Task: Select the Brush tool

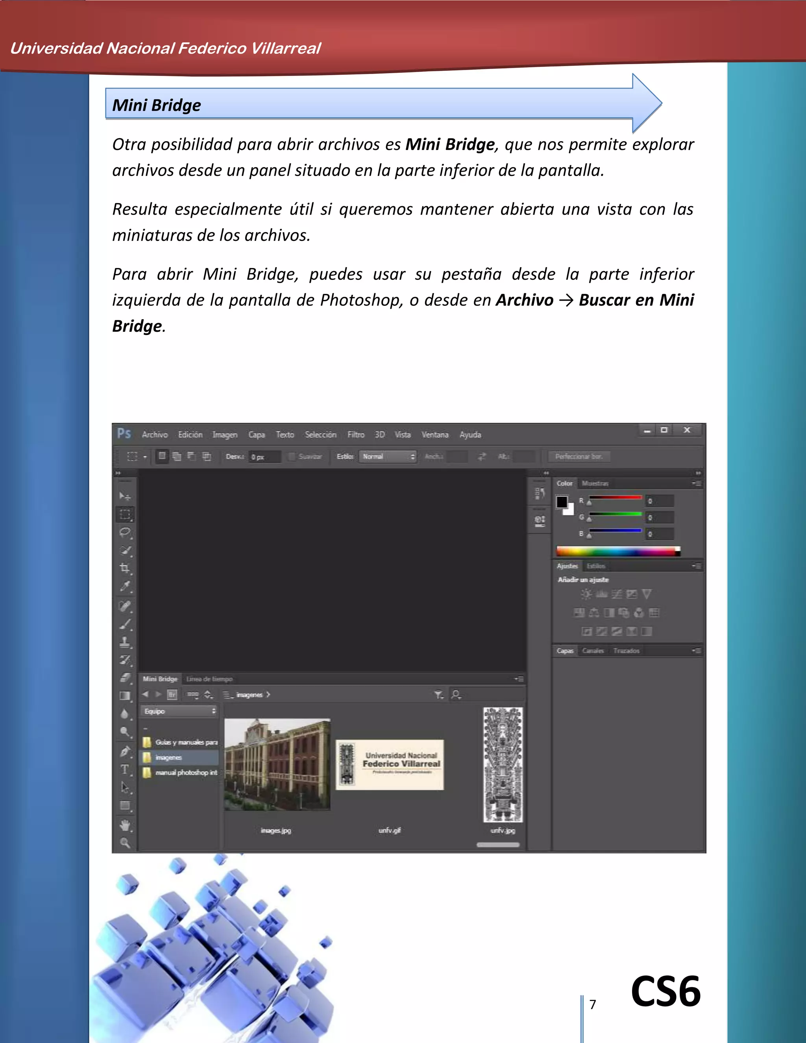Action: pyautogui.click(x=125, y=624)
